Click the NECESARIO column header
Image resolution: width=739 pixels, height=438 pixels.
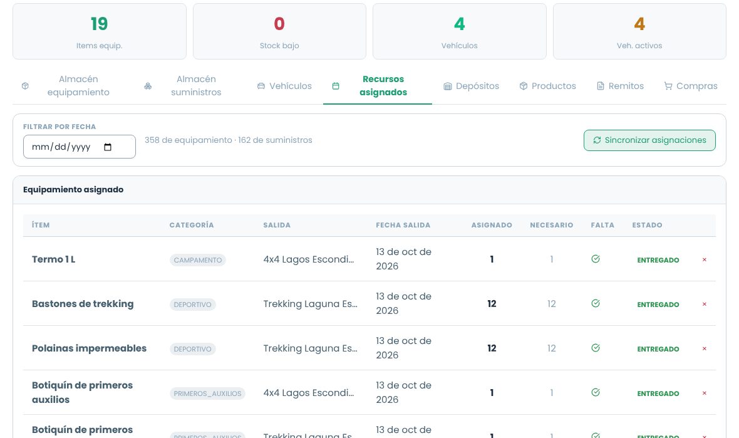pyautogui.click(x=551, y=225)
